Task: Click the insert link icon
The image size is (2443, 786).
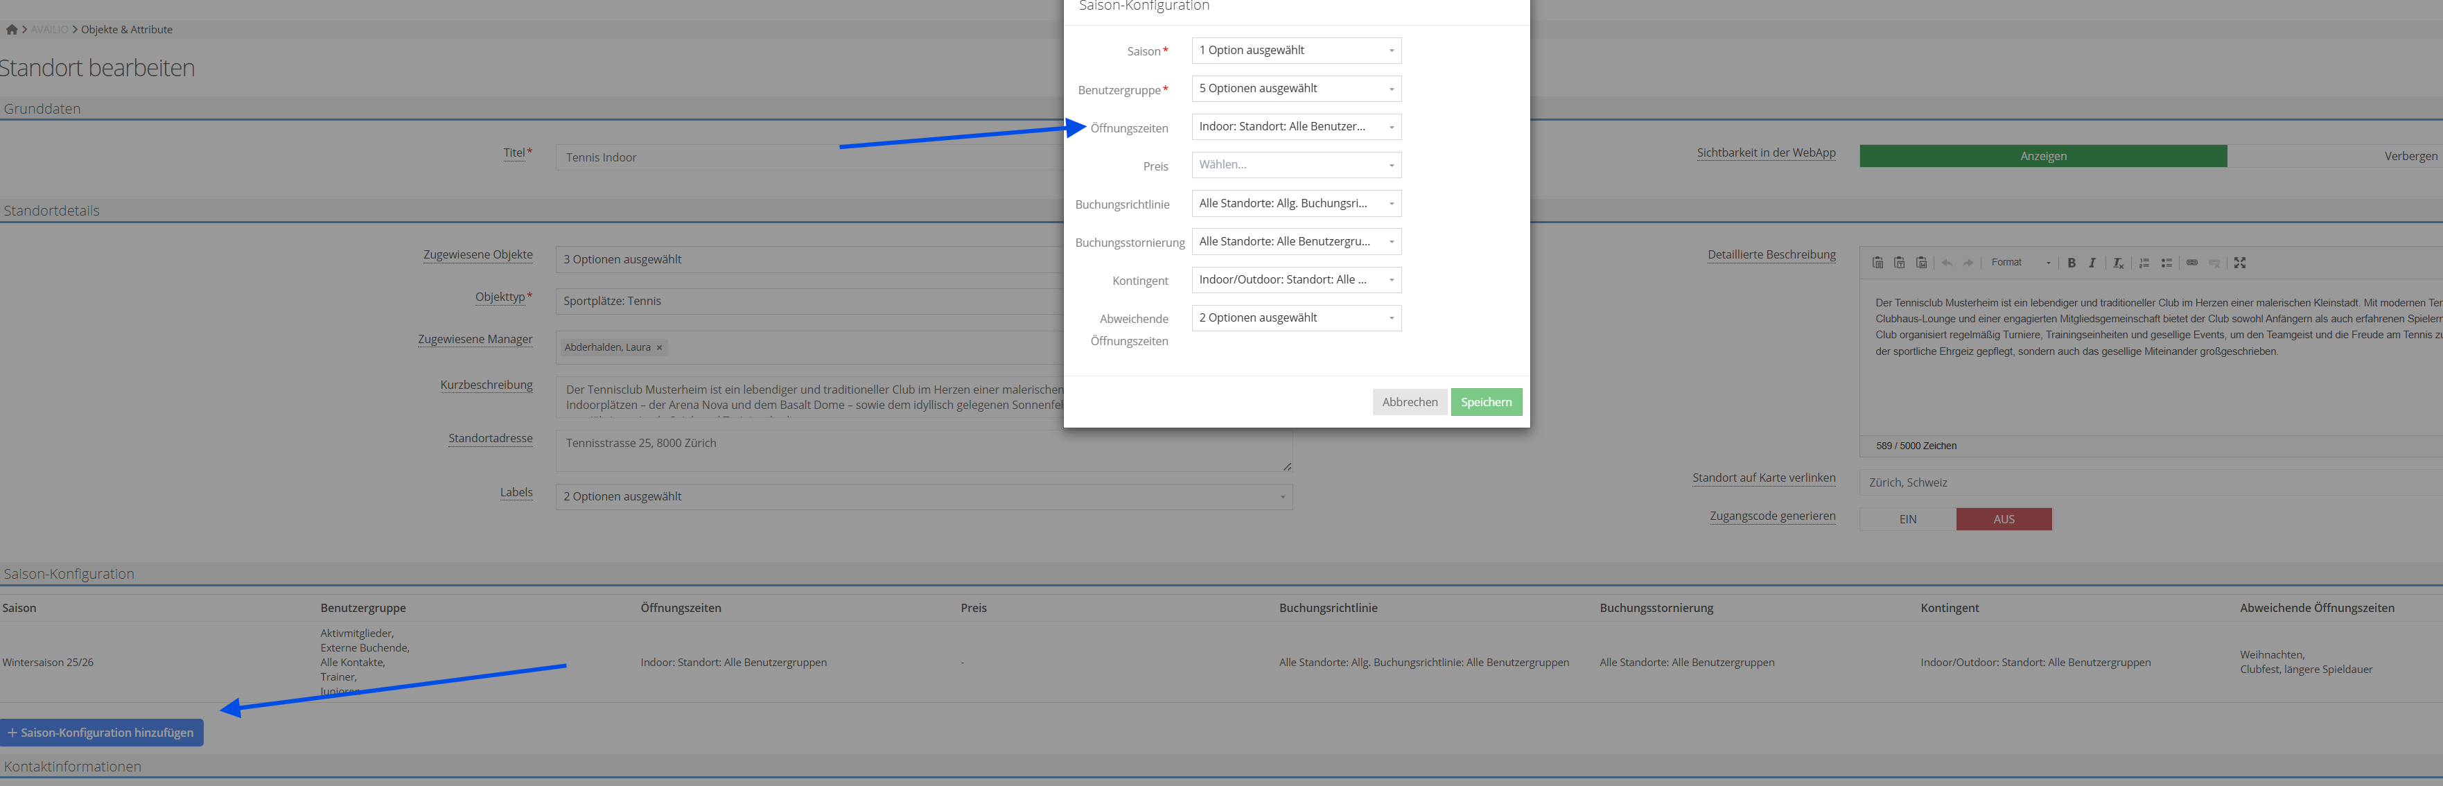Action: click(2191, 263)
